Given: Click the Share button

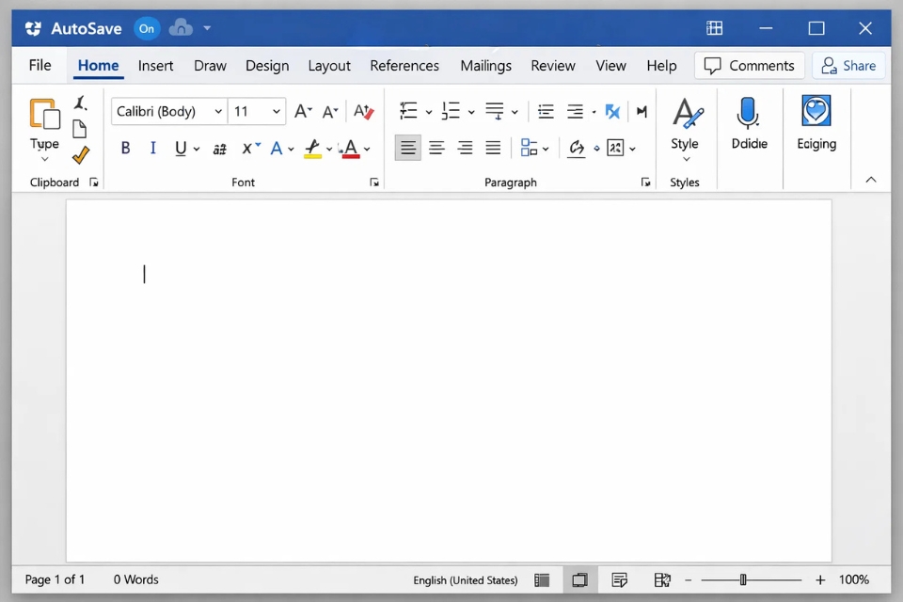Looking at the screenshot, I should pos(849,66).
